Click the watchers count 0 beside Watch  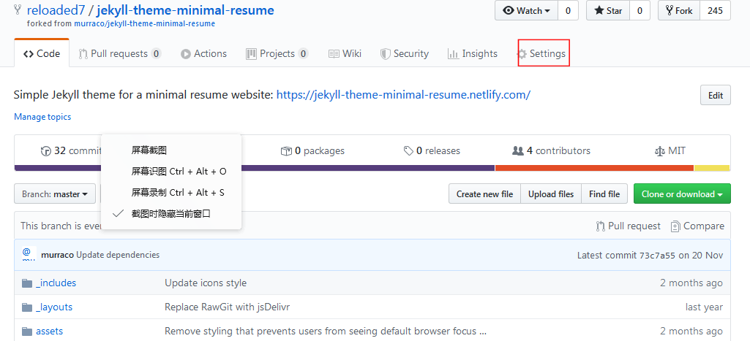[568, 10]
